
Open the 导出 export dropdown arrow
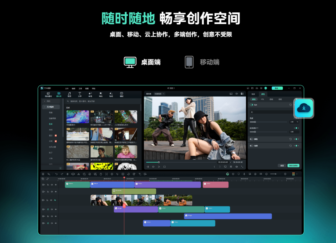[280, 88]
